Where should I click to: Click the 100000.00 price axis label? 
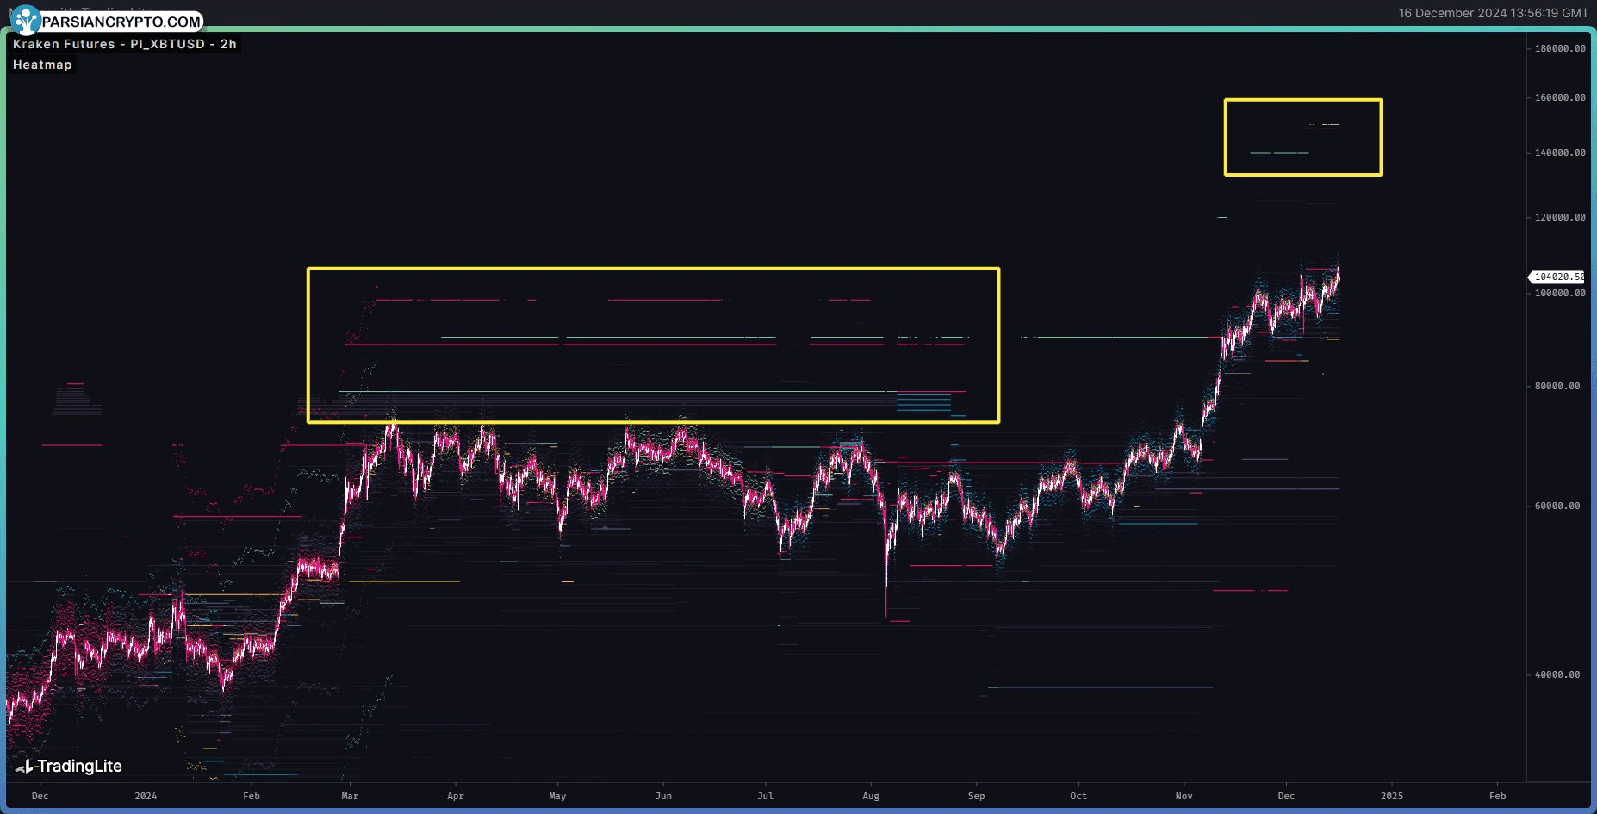coord(1560,293)
